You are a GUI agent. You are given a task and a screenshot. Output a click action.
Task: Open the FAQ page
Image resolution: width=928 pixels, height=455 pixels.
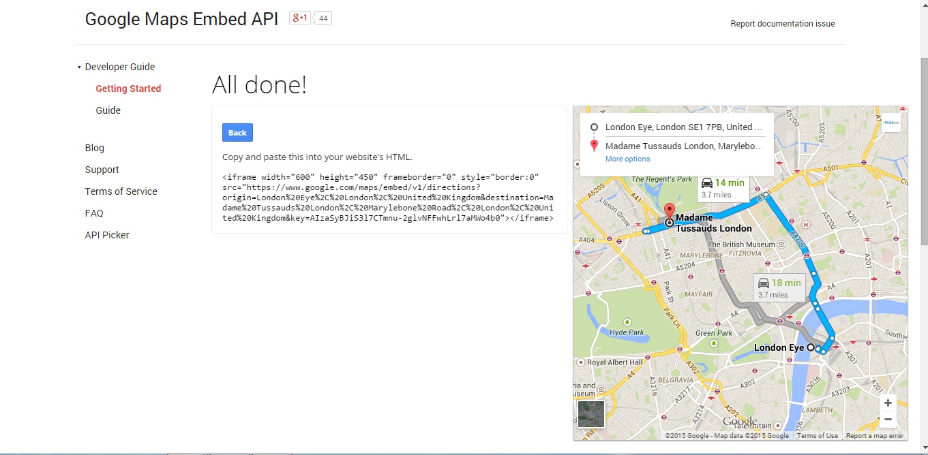click(x=94, y=213)
